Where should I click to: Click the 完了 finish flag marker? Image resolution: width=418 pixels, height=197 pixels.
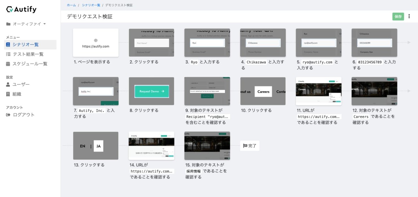(x=250, y=146)
